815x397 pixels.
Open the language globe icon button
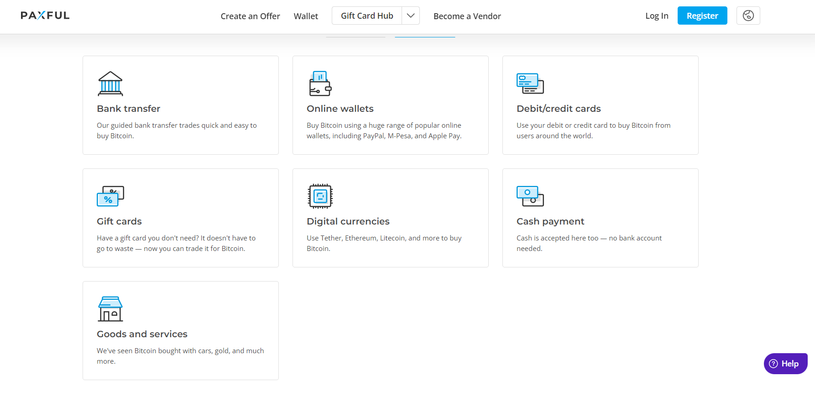point(748,16)
